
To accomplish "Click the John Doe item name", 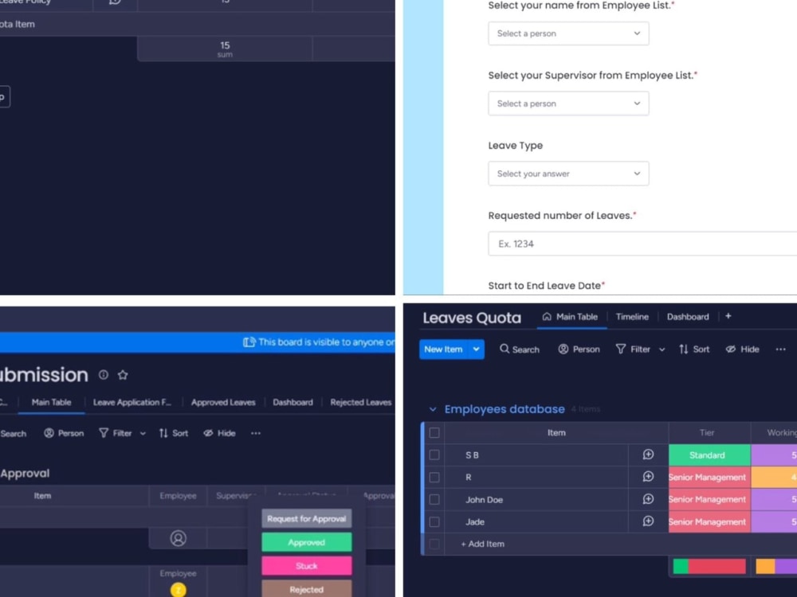I will [485, 500].
